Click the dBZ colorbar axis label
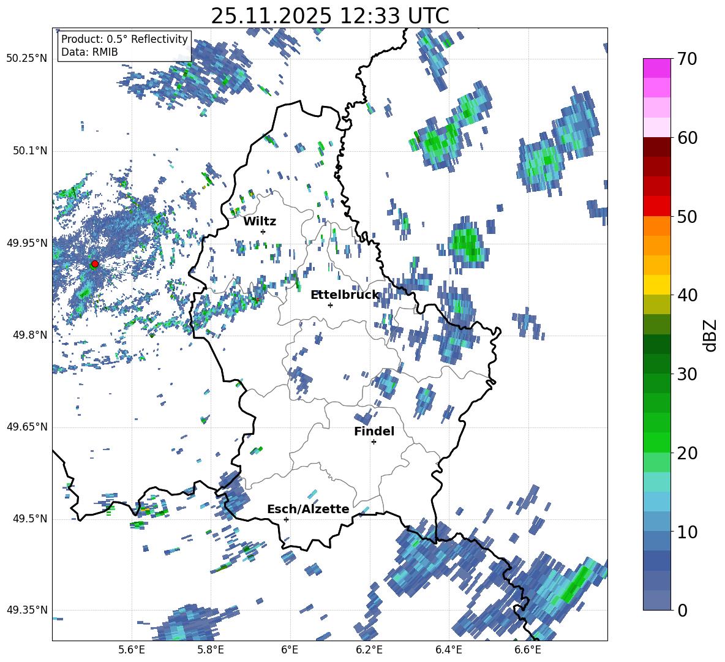Screen dimensions: 725x662 point(710,335)
